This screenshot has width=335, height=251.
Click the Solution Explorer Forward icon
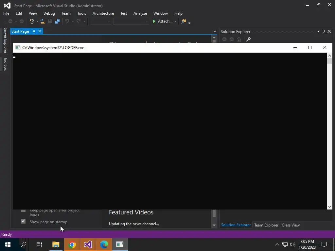click(232, 39)
